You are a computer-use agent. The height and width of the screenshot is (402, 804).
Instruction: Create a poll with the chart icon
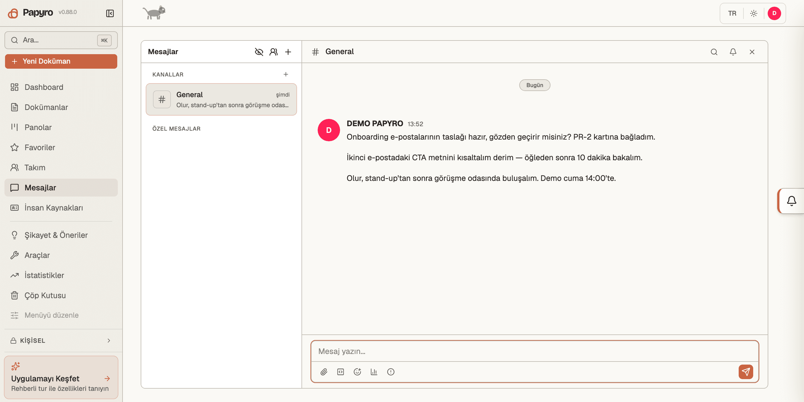coord(374,372)
